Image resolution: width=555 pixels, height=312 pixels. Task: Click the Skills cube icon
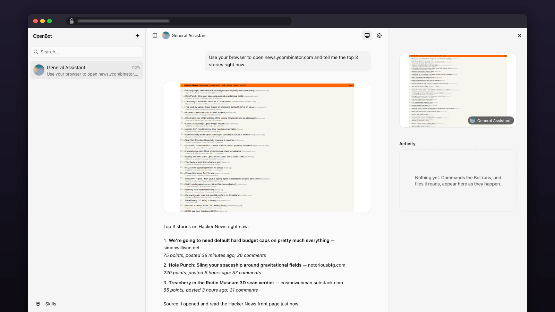click(38, 304)
